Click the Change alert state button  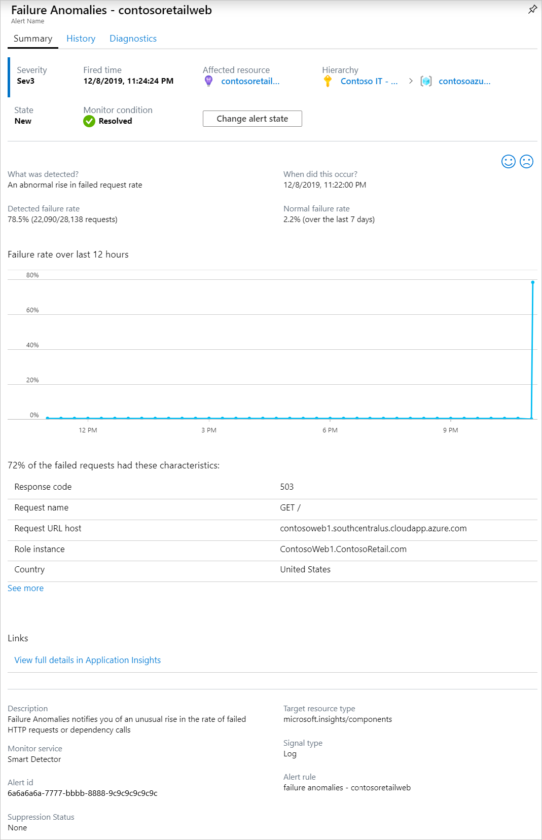pos(252,119)
